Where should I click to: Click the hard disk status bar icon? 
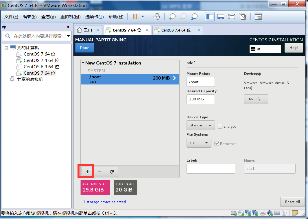234,213
